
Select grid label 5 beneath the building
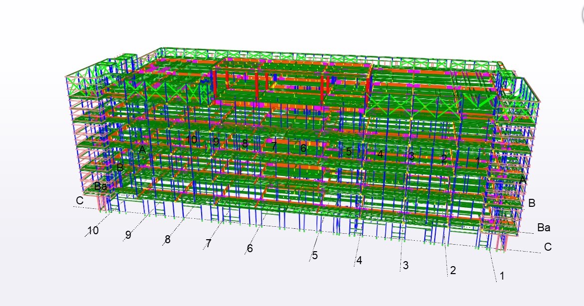tap(314, 256)
